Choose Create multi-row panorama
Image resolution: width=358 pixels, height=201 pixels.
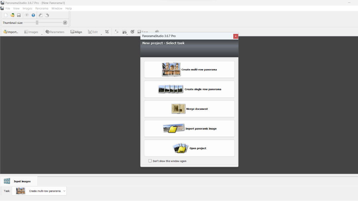click(x=189, y=70)
